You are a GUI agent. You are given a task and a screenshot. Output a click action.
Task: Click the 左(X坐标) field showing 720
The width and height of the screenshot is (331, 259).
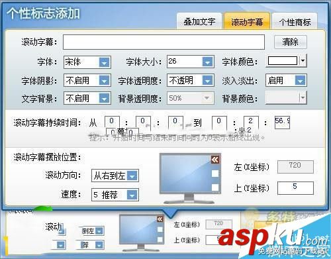pos(295,166)
